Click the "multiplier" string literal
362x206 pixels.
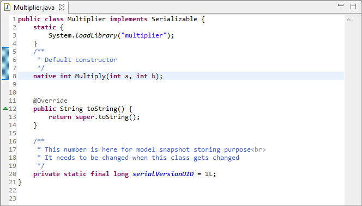coord(144,35)
